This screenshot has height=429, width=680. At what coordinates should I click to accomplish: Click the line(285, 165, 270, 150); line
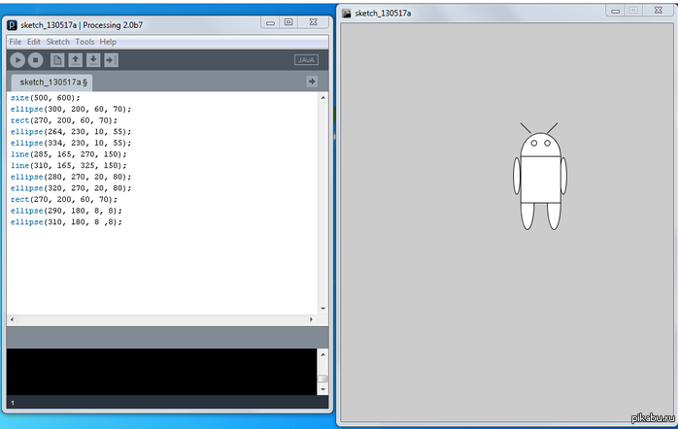(69, 154)
